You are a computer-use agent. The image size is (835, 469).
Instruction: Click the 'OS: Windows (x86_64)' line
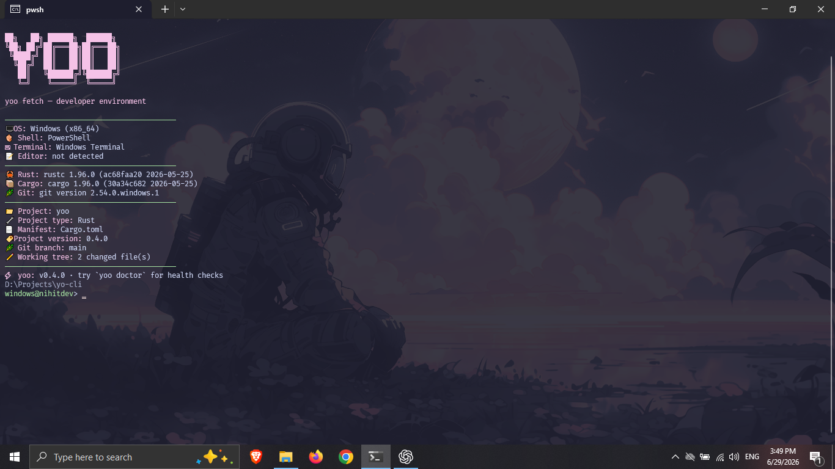(x=52, y=129)
